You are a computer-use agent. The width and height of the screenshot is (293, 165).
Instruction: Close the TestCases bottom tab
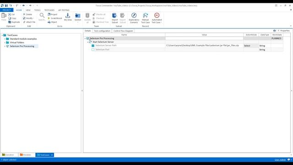click(x=52, y=155)
